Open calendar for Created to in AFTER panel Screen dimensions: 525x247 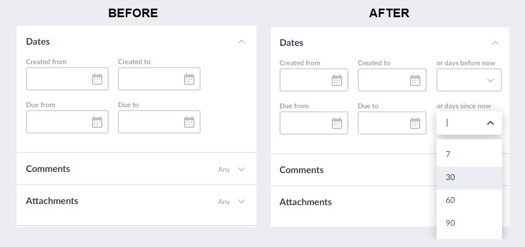(x=415, y=80)
